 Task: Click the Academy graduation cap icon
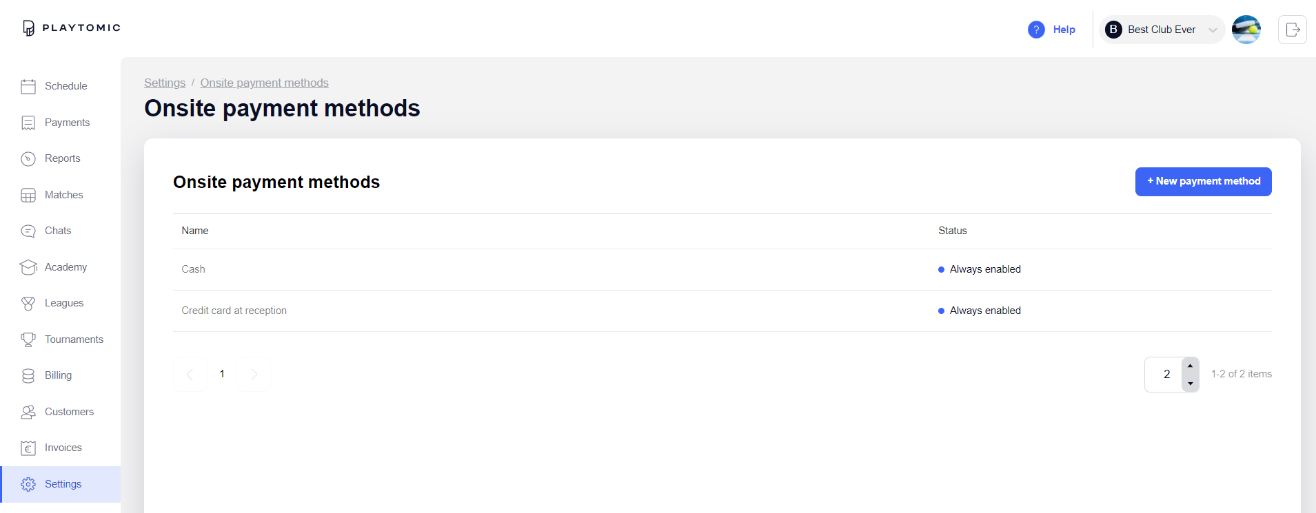pos(28,267)
